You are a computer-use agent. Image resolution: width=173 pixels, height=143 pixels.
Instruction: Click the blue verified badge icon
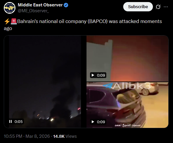pyautogui.click(x=66, y=5)
